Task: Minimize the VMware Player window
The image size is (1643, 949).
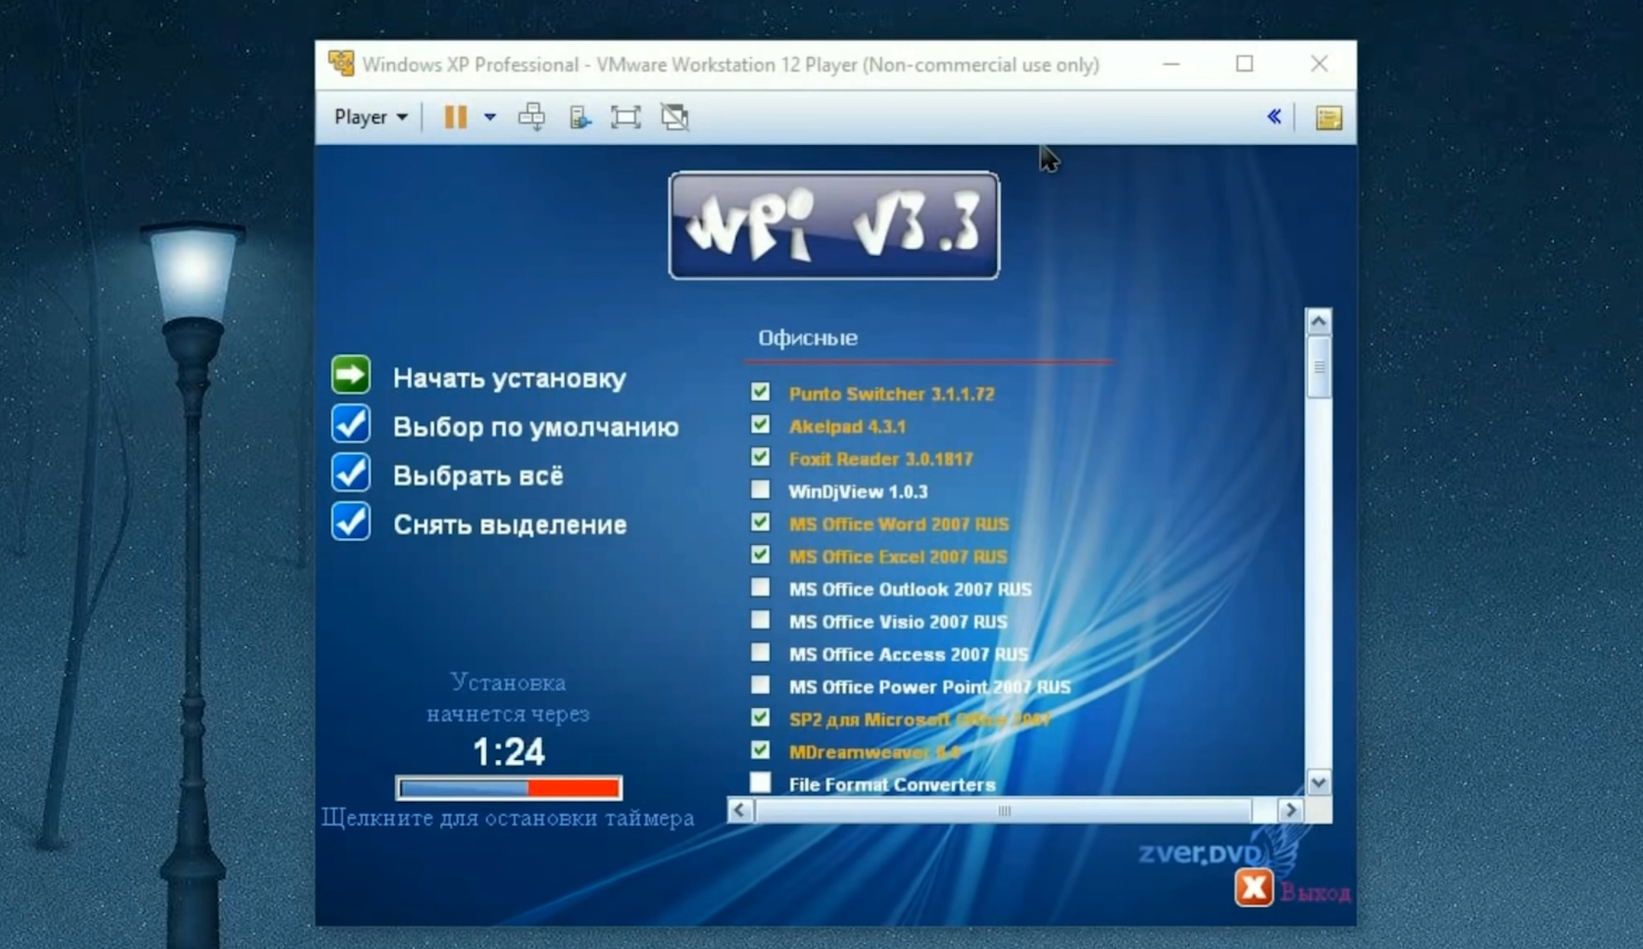Action: (1170, 64)
